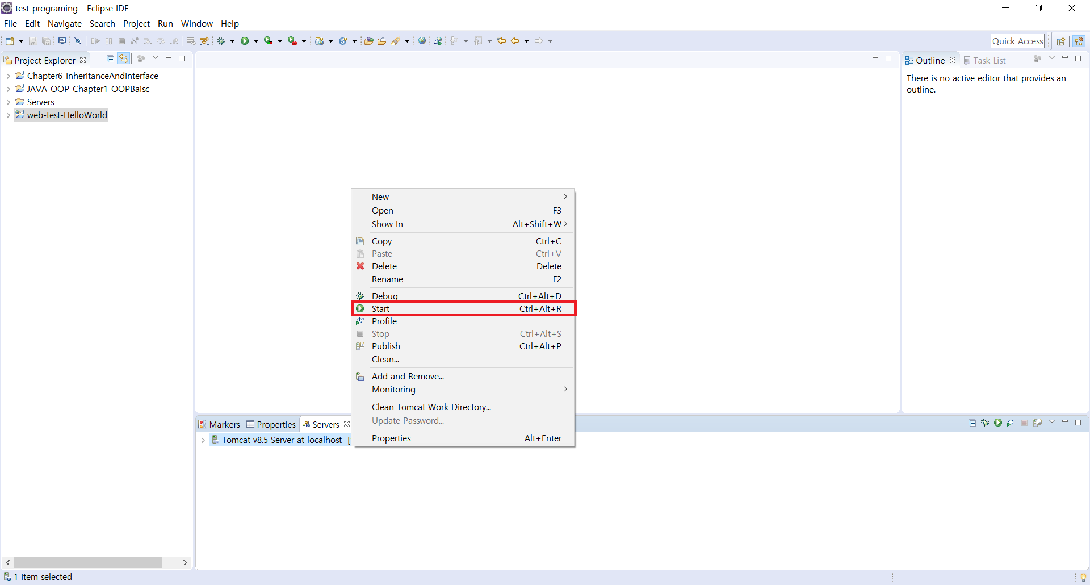Collapse all icon in Servers view toolbar
Viewport: 1090px width, 585px height.
point(972,423)
